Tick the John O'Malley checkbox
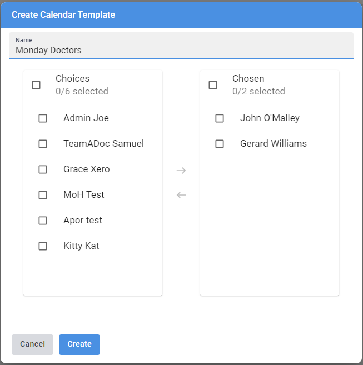The height and width of the screenshot is (365, 363). point(220,118)
